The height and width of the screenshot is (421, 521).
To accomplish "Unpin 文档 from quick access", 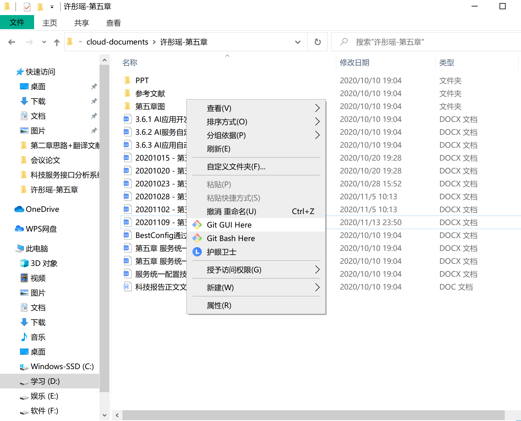I will pos(94,116).
